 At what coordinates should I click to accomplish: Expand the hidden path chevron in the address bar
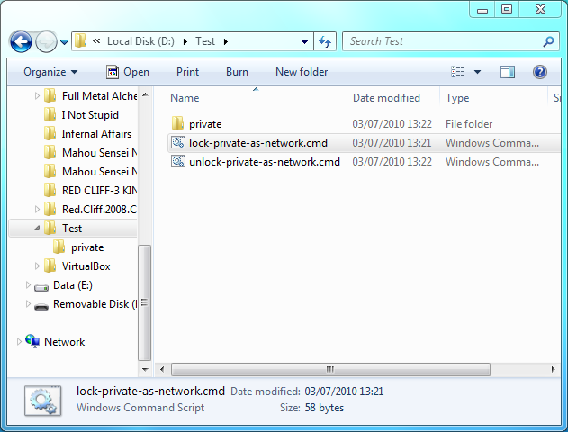click(x=96, y=41)
